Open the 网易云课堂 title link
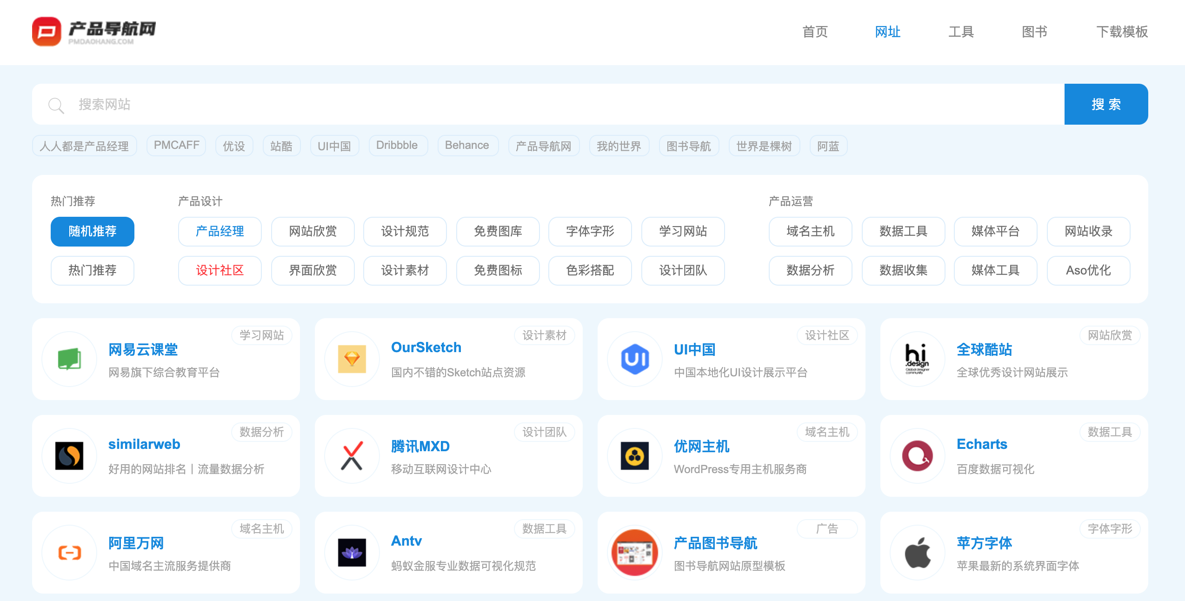The width and height of the screenshot is (1185, 601). [143, 350]
